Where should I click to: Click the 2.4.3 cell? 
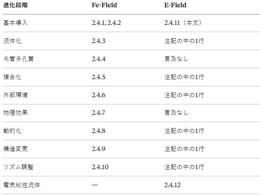[x=99, y=41]
